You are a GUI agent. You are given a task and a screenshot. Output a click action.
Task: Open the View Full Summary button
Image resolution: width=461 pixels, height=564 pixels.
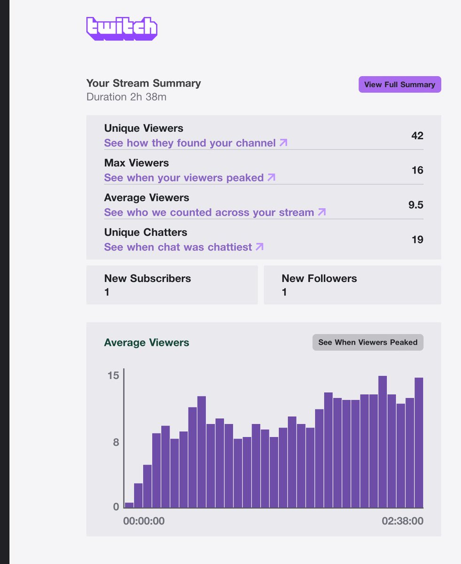pyautogui.click(x=400, y=85)
